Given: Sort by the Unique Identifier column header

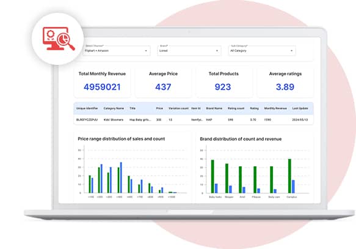Looking at the screenshot, I should click(x=87, y=108).
